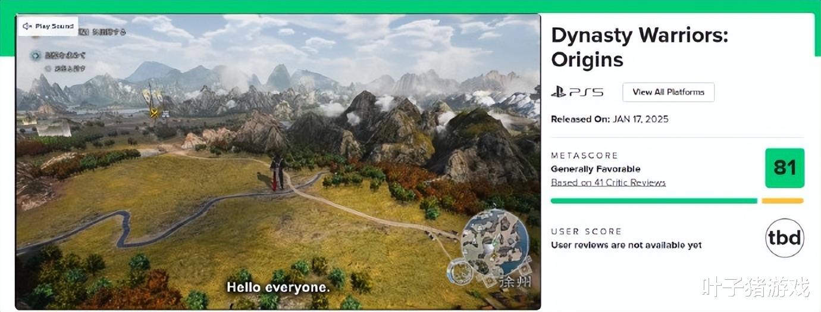Click the tbd user score circle
This screenshot has width=821, height=312.
click(785, 238)
